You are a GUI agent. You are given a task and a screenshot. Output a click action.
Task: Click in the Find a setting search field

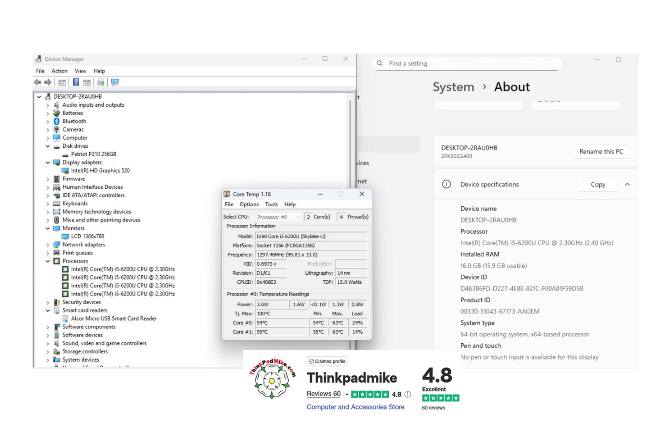(x=467, y=63)
